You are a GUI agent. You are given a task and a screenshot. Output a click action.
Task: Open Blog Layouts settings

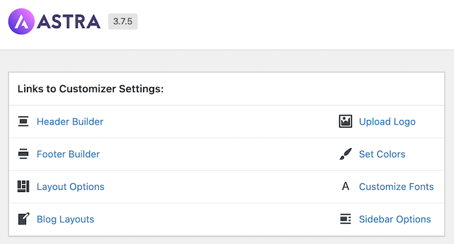click(65, 219)
